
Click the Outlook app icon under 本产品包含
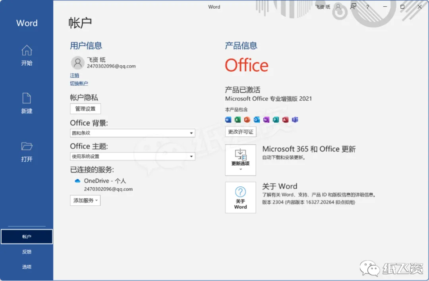pos(257,120)
